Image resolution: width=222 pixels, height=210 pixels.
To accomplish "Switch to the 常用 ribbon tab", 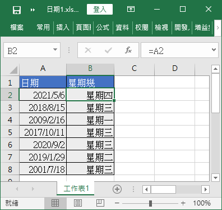I will (43, 28).
